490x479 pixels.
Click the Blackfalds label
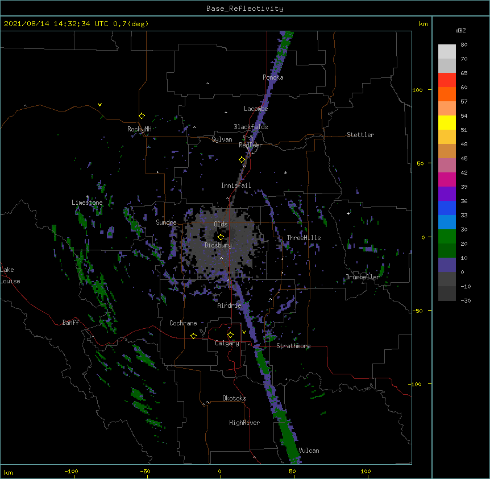click(x=251, y=127)
